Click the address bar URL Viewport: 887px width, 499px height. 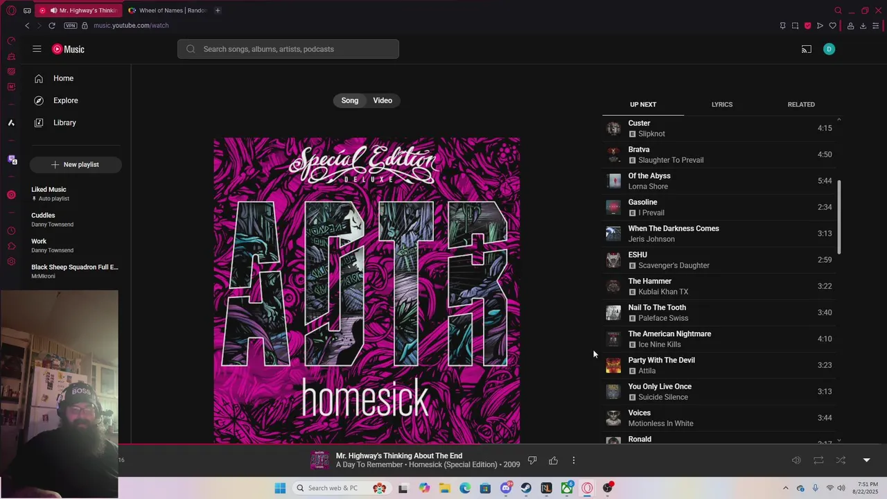pos(131,26)
